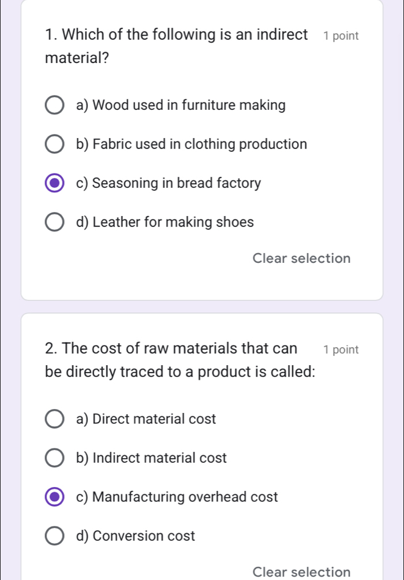
Task: Clear selection for question 1
Action: click(301, 258)
